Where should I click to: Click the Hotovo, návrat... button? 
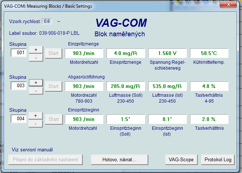point(120,159)
